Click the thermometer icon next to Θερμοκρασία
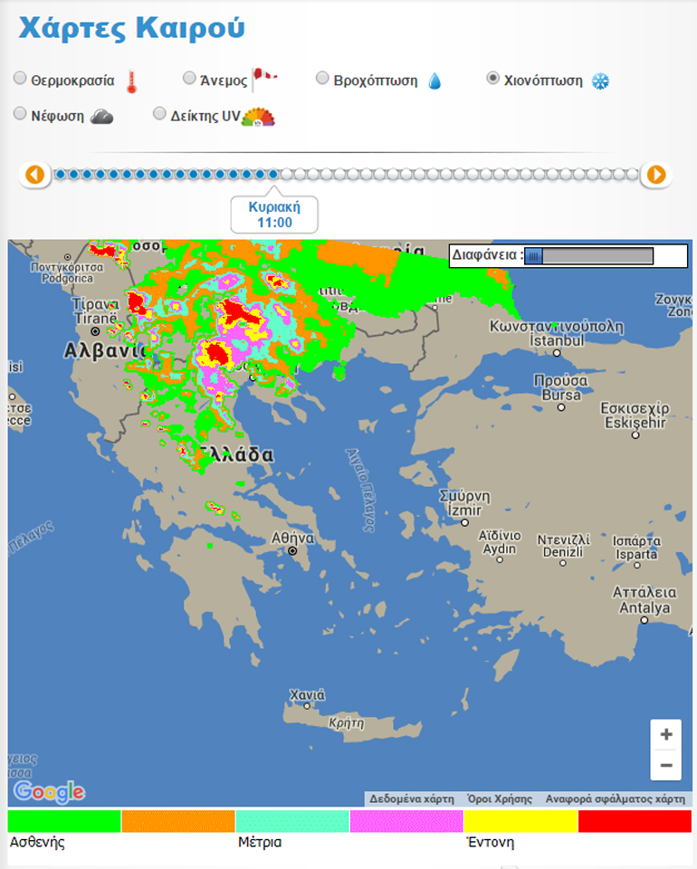Viewport: 697px width, 869px height. pos(132,81)
